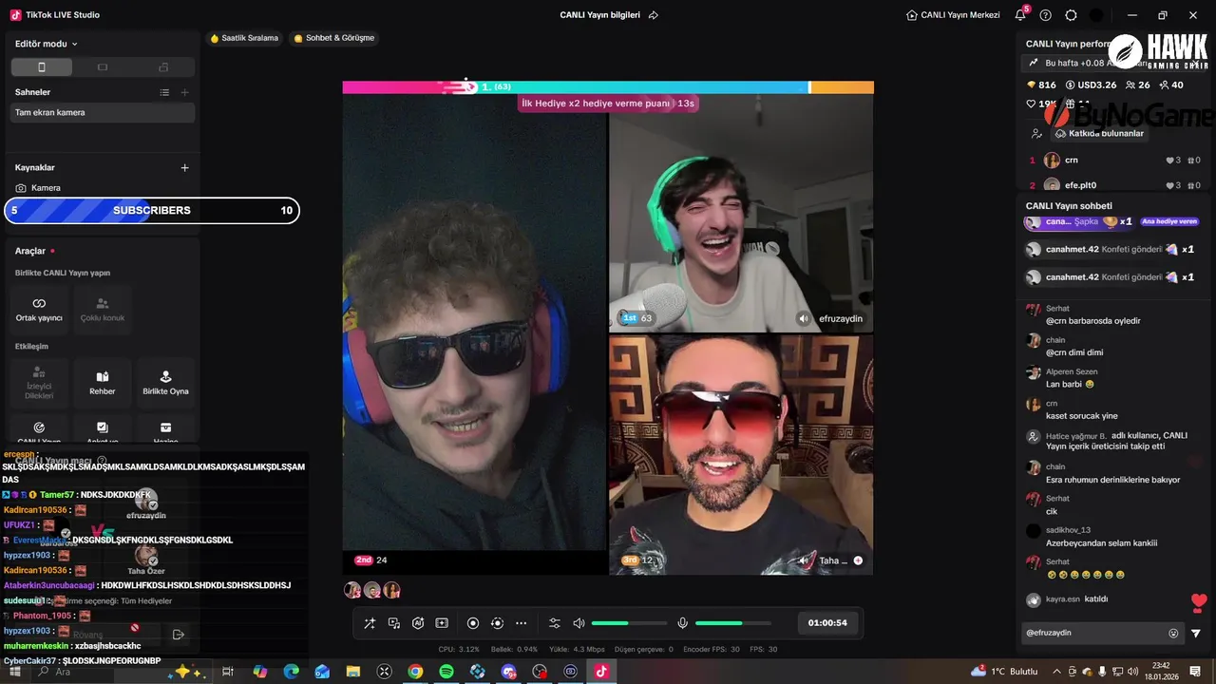Follow Taha with the plus icon
The height and width of the screenshot is (684, 1216).
pyautogui.click(x=858, y=560)
